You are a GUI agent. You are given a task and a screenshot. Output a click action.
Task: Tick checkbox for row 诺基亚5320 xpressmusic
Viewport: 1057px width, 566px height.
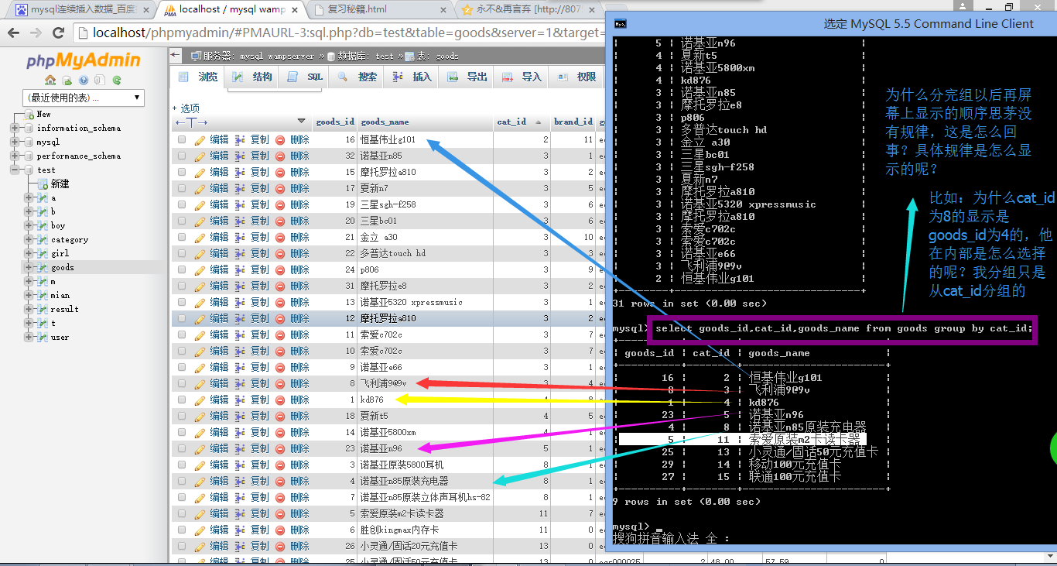click(182, 302)
